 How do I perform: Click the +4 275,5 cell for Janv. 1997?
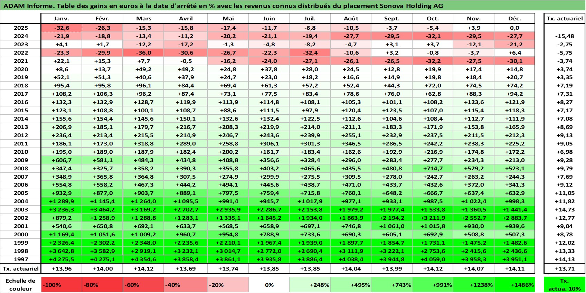click(62, 259)
